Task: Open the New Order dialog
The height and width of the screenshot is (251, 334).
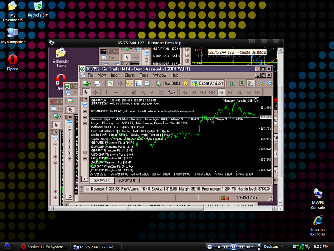Action: (x=168, y=83)
